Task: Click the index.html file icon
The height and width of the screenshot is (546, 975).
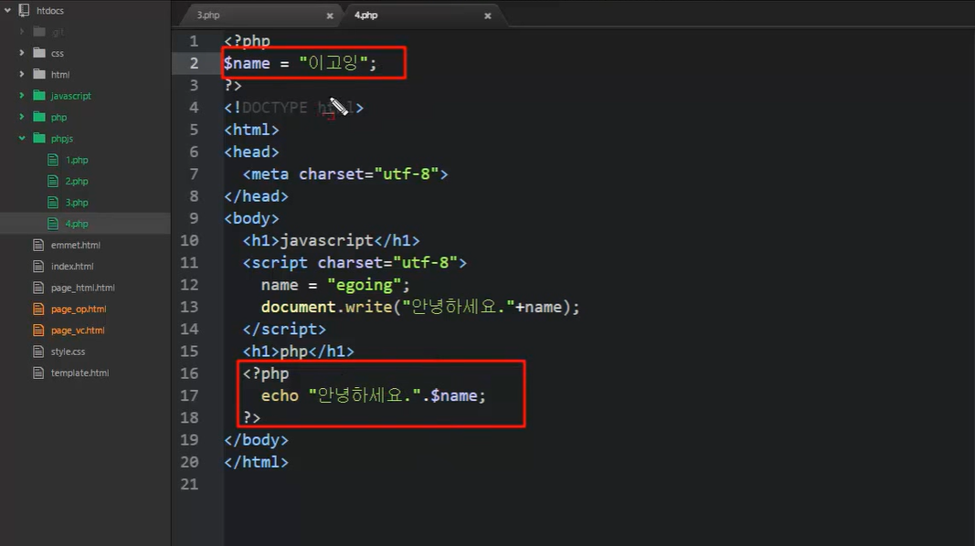Action: [38, 266]
